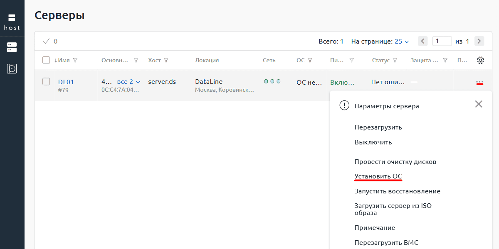Go to the next page arrow
The height and width of the screenshot is (249, 499).
tap(479, 41)
